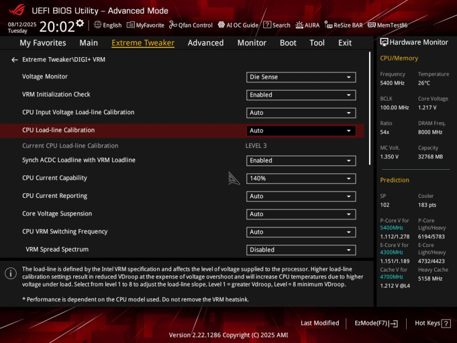The image size is (457, 343).
Task: Open CPU VRM Switching Frequency dropdown
Action: click(301, 232)
